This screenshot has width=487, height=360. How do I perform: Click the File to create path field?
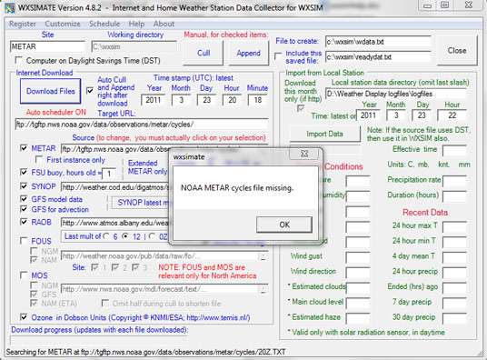click(378, 42)
